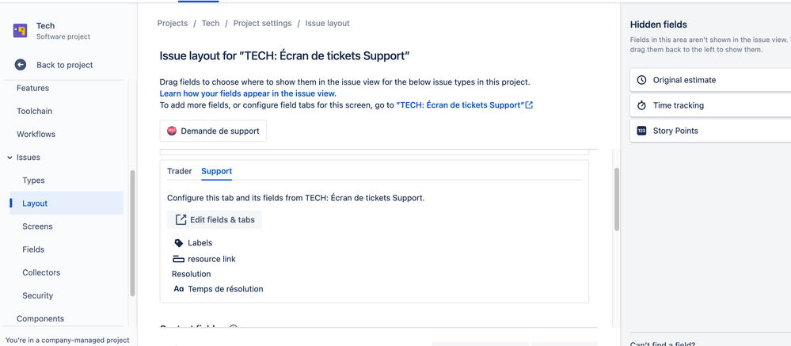Screen dimensions: 791x346
Task: Click Project settings in the breadcrumb
Action: (262, 23)
